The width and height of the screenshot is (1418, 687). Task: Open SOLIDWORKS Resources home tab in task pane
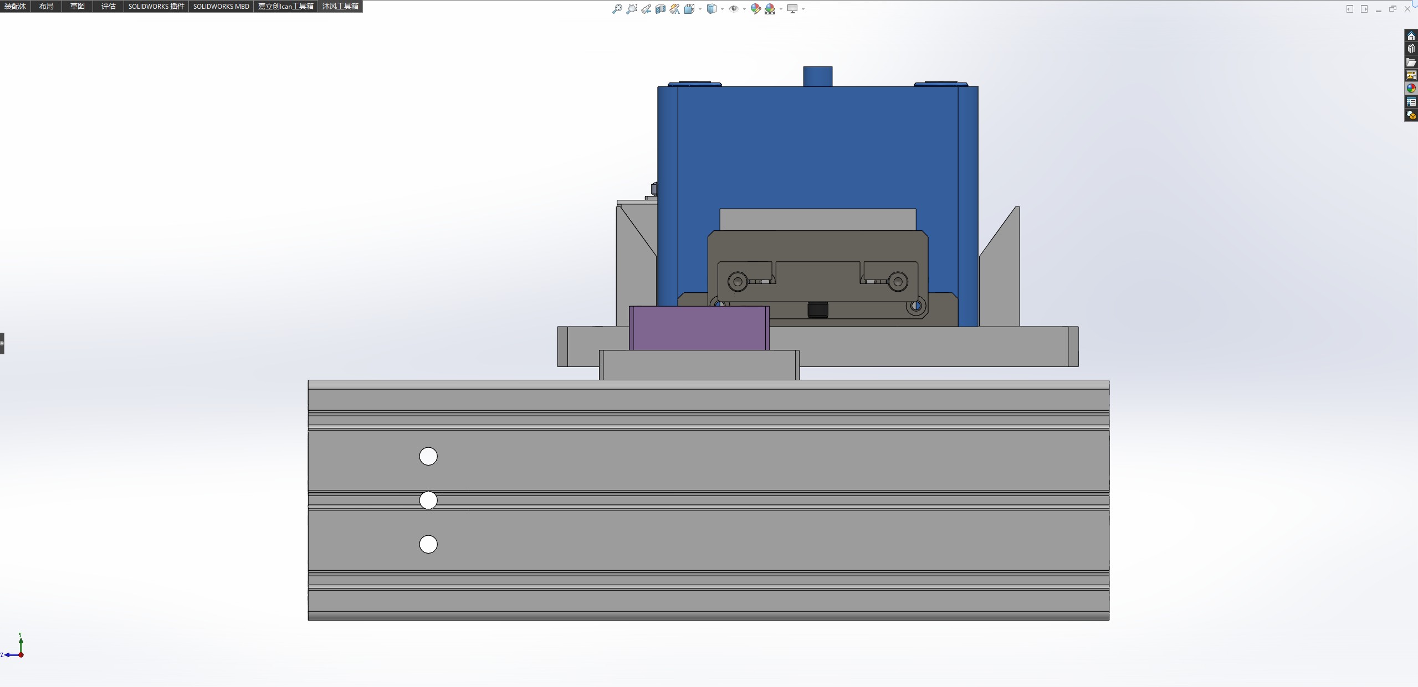1411,36
